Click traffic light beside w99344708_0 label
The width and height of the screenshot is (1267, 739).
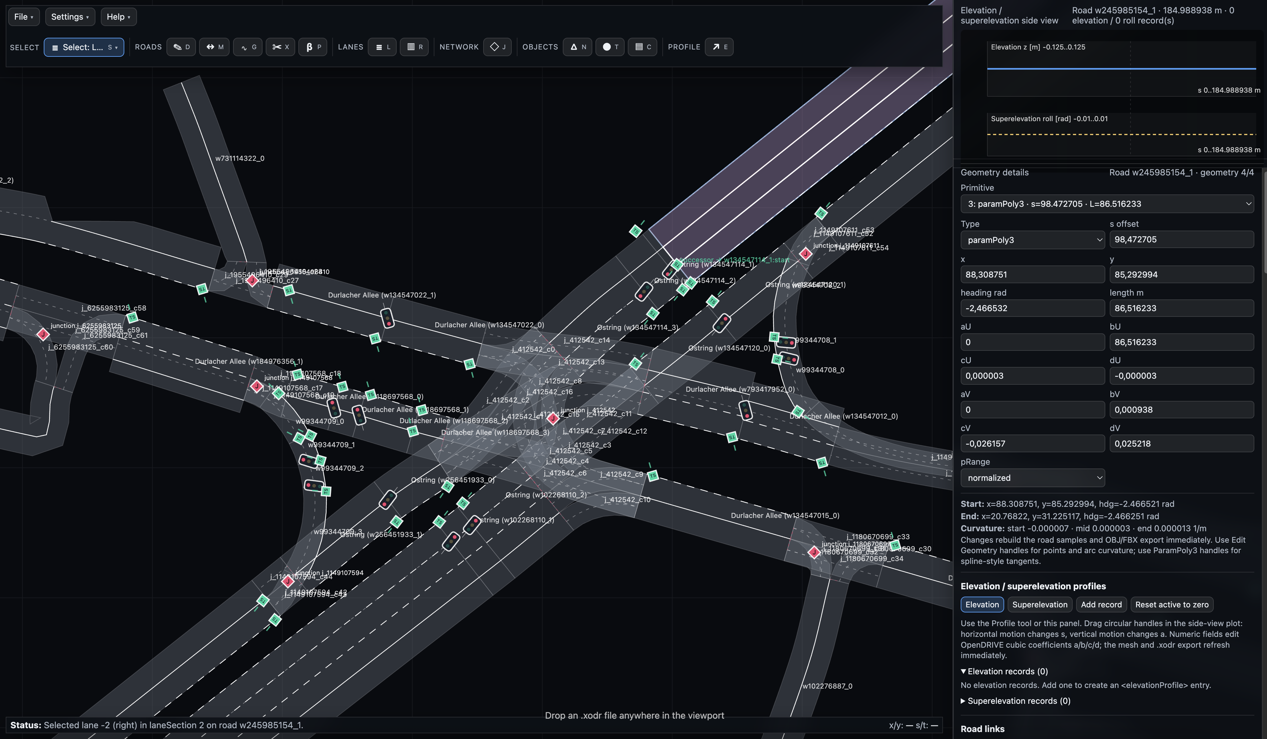click(x=789, y=359)
